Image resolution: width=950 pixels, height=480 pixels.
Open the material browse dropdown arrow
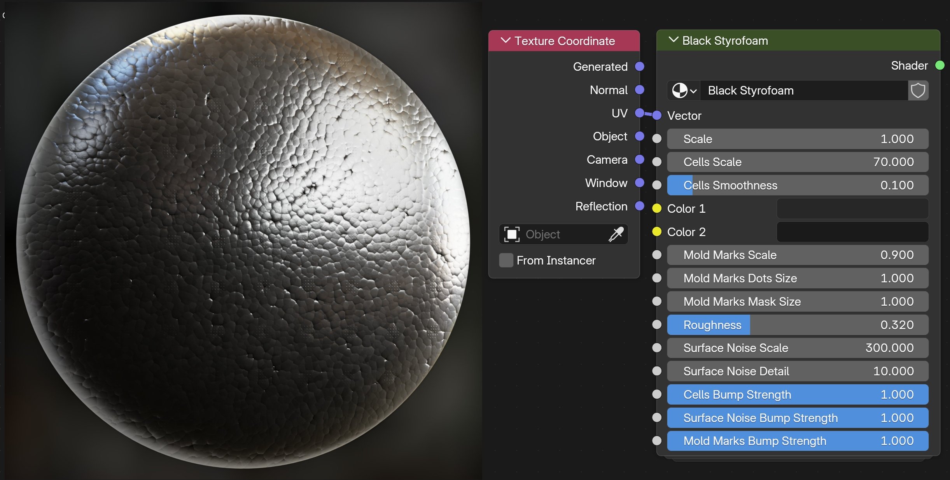coord(693,91)
